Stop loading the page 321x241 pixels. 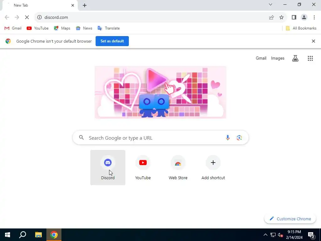coord(27,18)
